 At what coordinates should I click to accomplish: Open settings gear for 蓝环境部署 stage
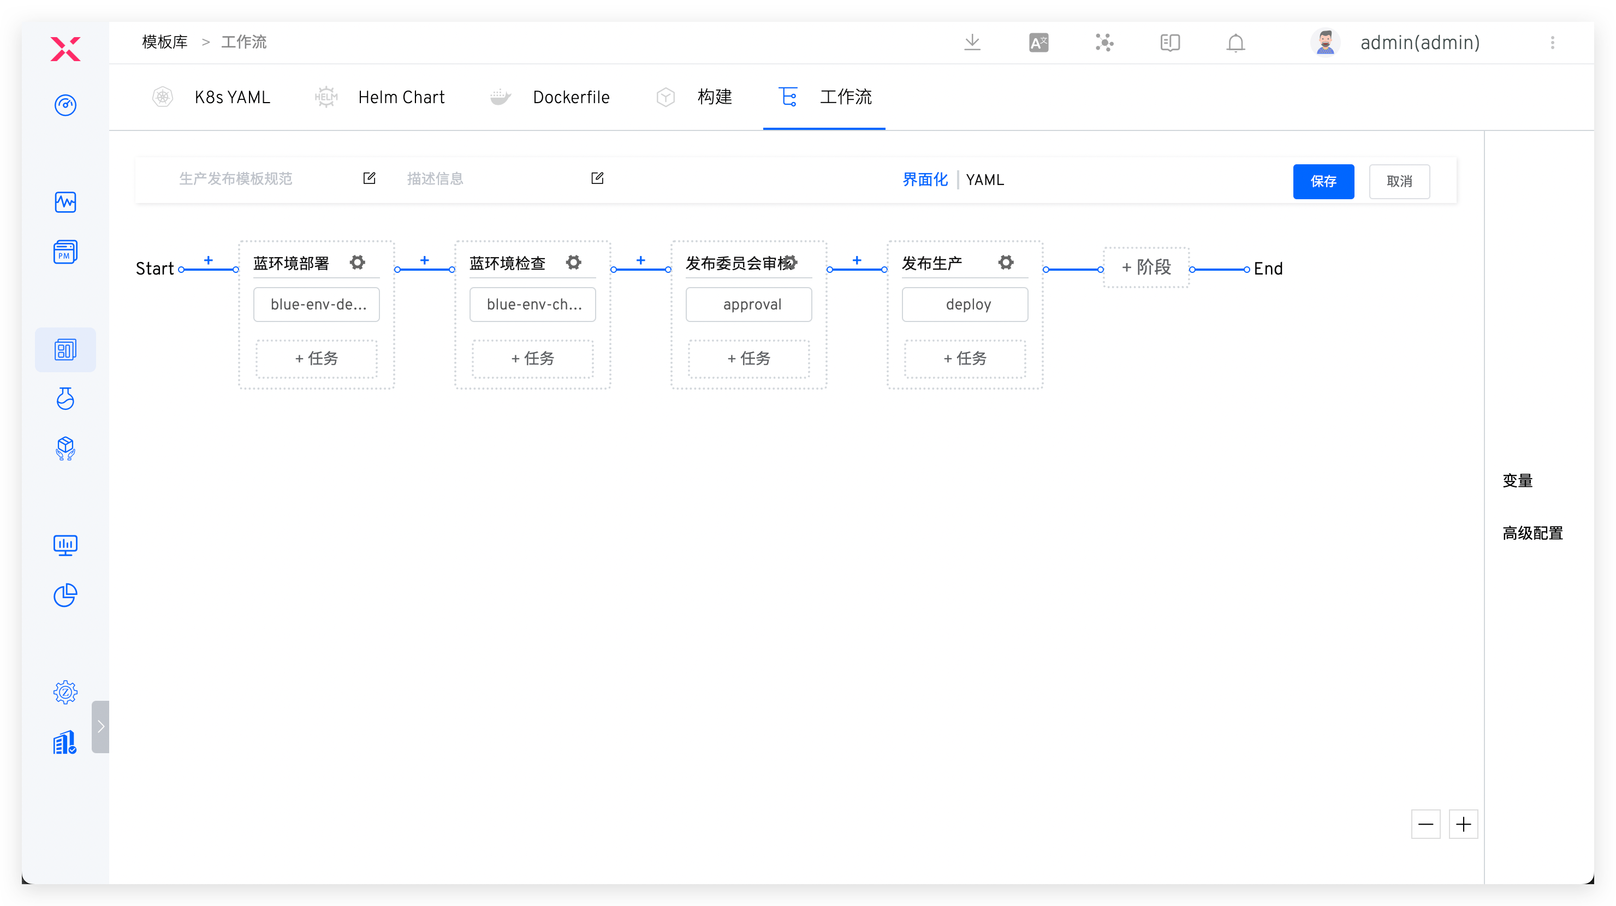358,262
